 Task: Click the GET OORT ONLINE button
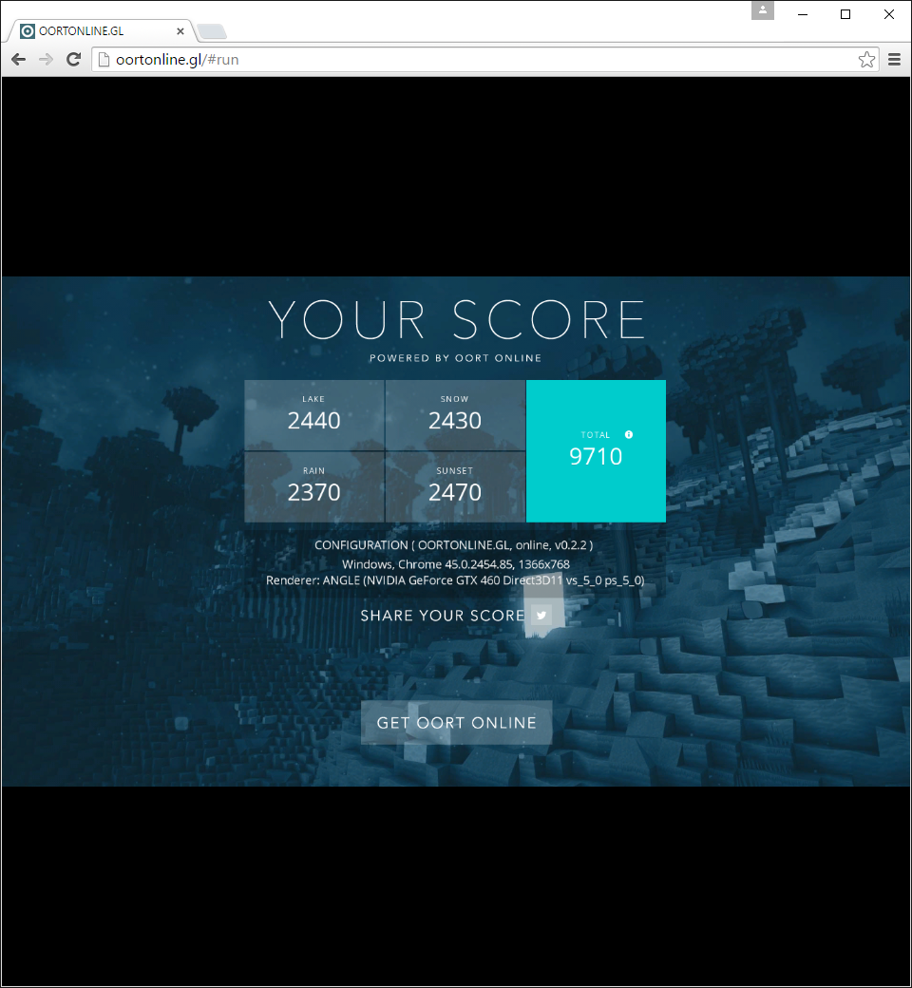pyautogui.click(x=456, y=722)
